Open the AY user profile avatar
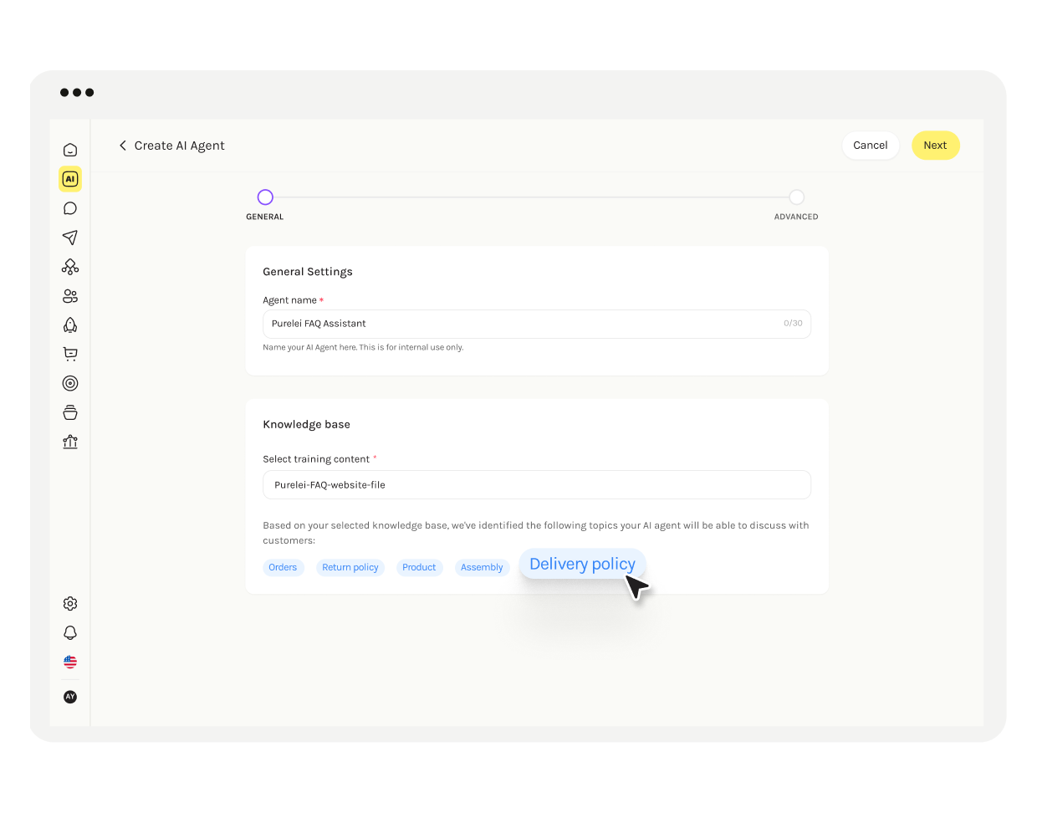Screen dimensions: 1037x813 70,697
